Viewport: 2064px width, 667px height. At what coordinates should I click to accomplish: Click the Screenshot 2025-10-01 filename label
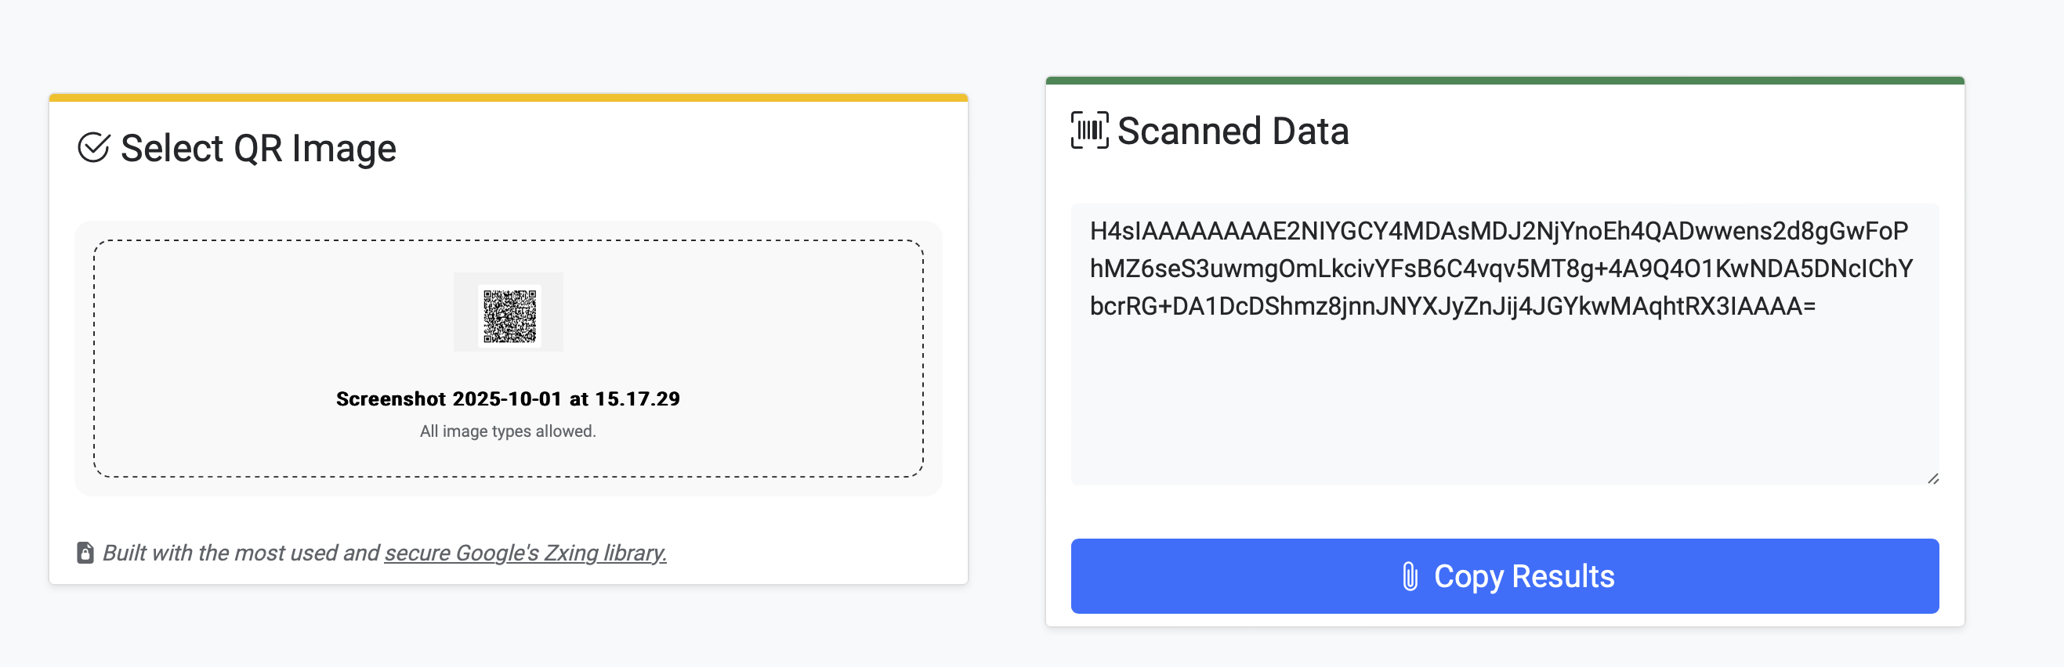[x=508, y=398]
